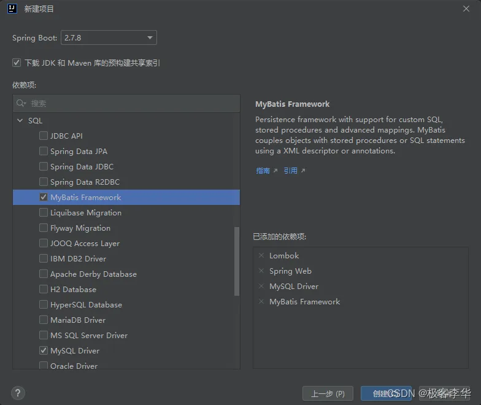Collapse the SQL dependency group
Screen dimensions: 481x405
(x=20, y=120)
